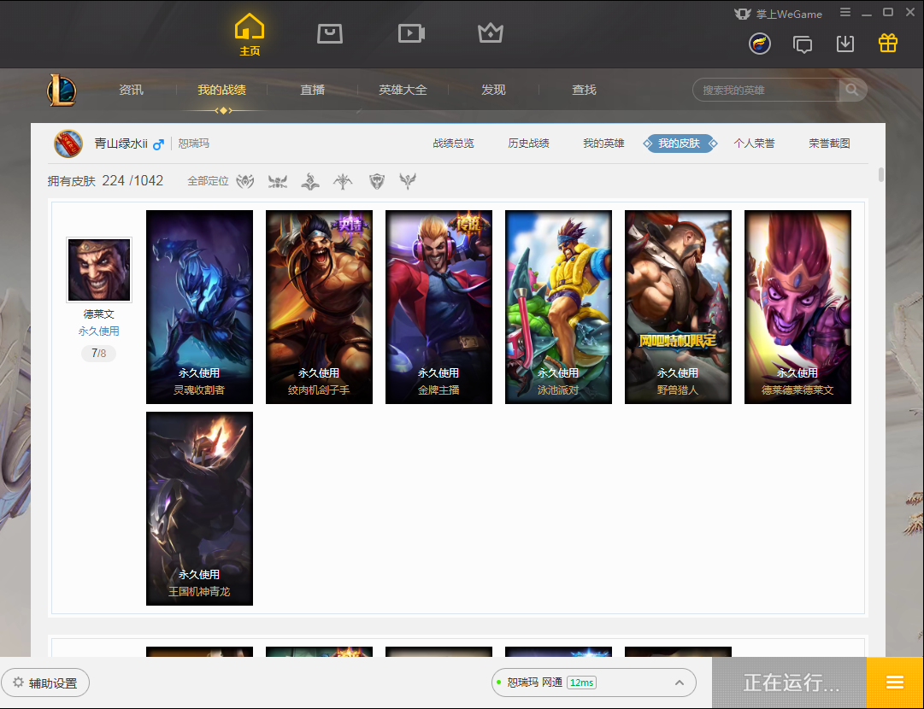This screenshot has height=709, width=924.
Task: Open the 德莱德莱德莱文 skin card
Action: tap(797, 307)
